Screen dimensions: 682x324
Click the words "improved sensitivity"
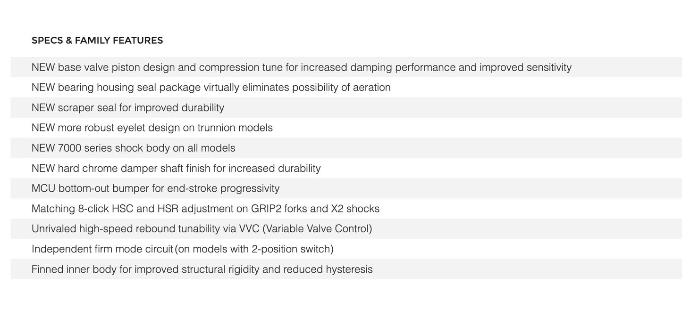[525, 67]
